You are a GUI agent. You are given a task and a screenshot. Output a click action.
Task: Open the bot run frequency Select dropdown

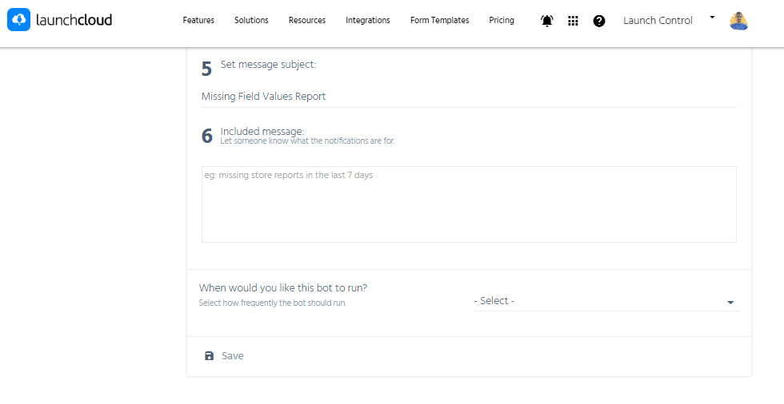[x=600, y=301]
